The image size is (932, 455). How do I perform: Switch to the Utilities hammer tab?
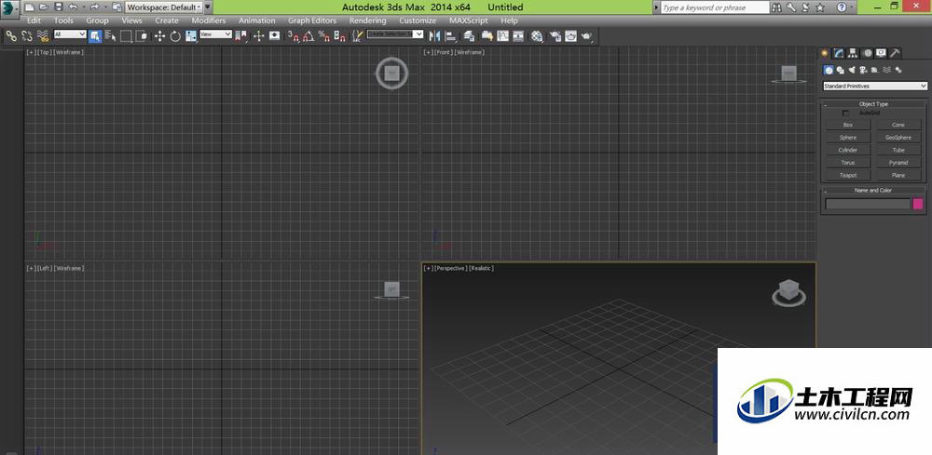click(x=895, y=53)
